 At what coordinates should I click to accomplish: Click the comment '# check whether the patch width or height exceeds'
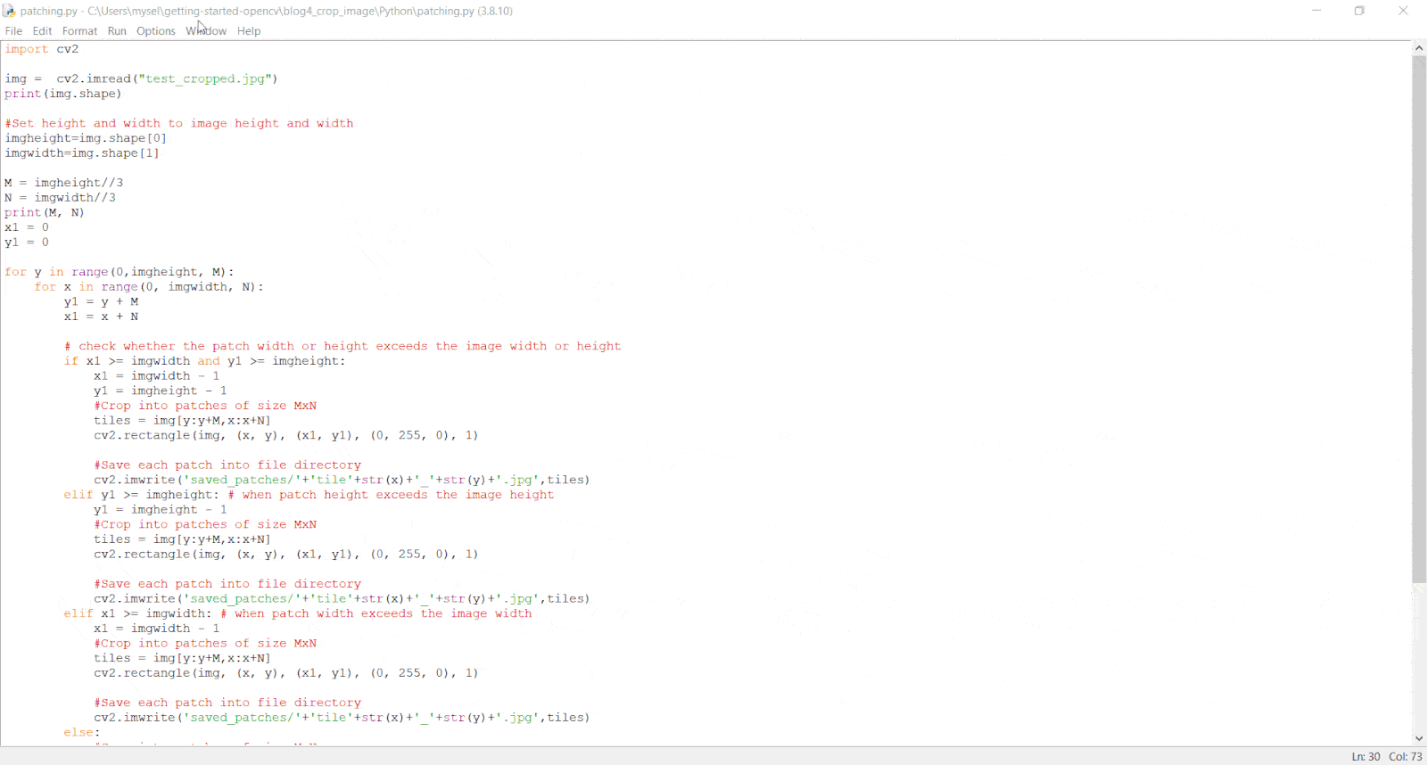pos(342,346)
